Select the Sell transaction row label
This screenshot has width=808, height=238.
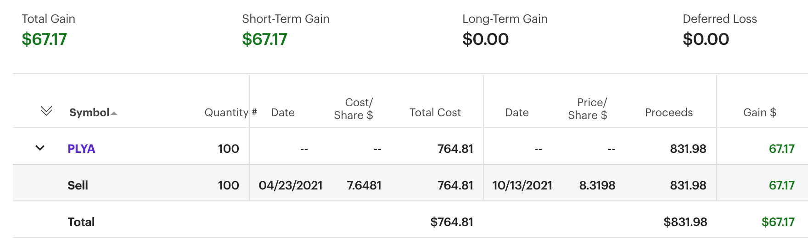(78, 185)
